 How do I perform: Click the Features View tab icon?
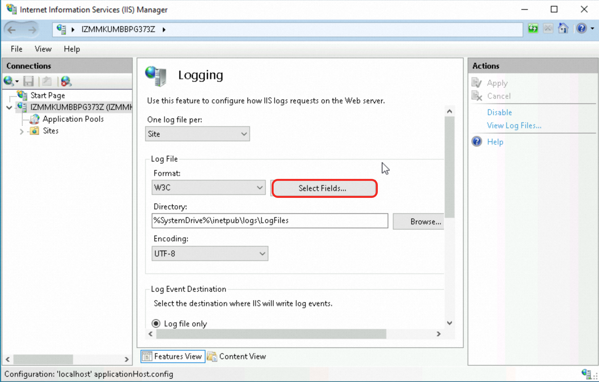pyautogui.click(x=147, y=356)
